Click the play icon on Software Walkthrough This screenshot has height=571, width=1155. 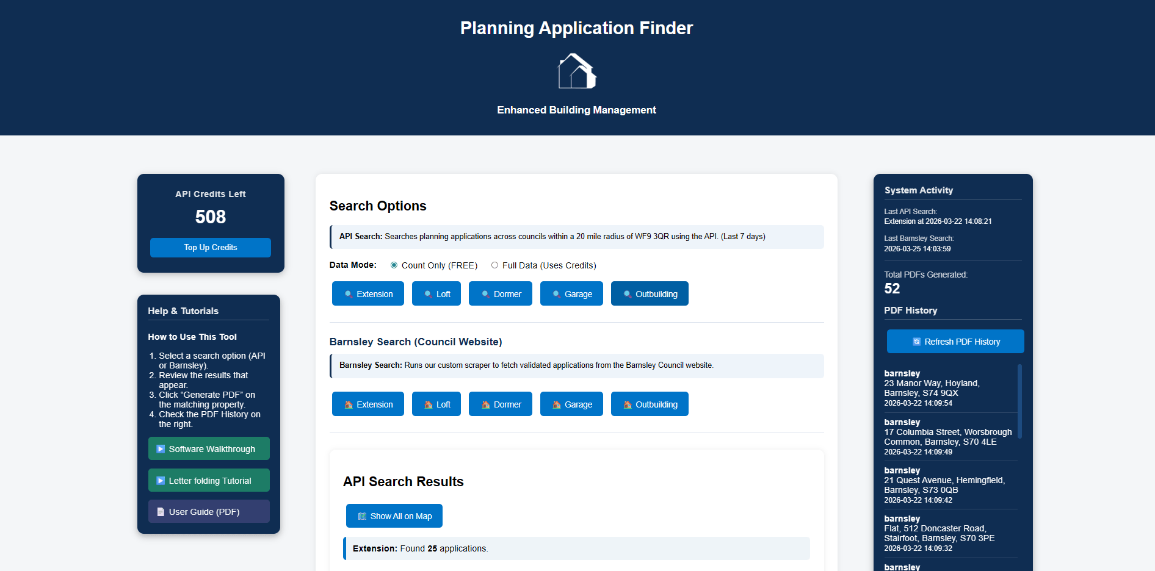pos(161,449)
